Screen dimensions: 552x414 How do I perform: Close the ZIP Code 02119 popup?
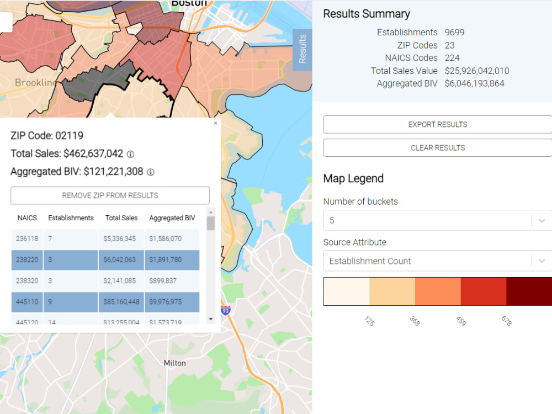pos(215,123)
